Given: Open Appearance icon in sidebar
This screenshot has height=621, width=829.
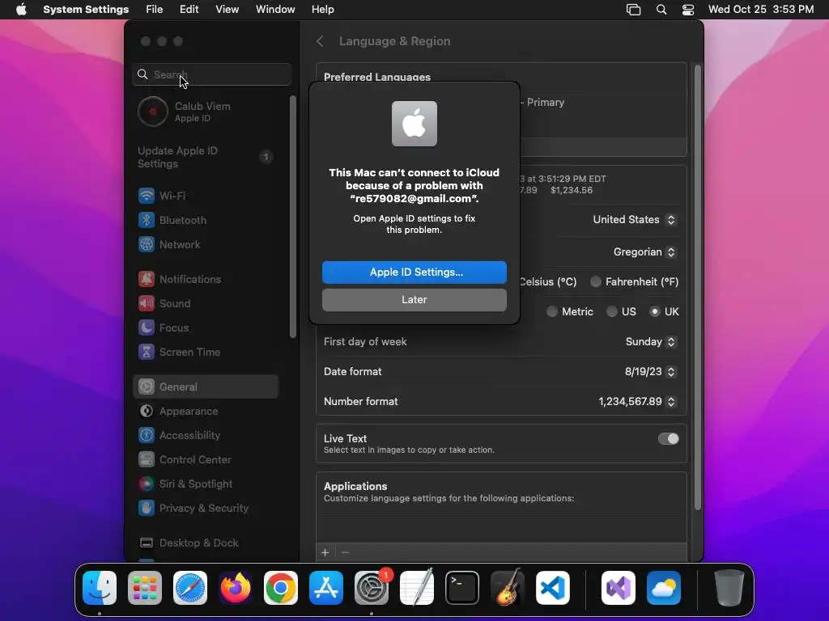Looking at the screenshot, I should (147, 412).
